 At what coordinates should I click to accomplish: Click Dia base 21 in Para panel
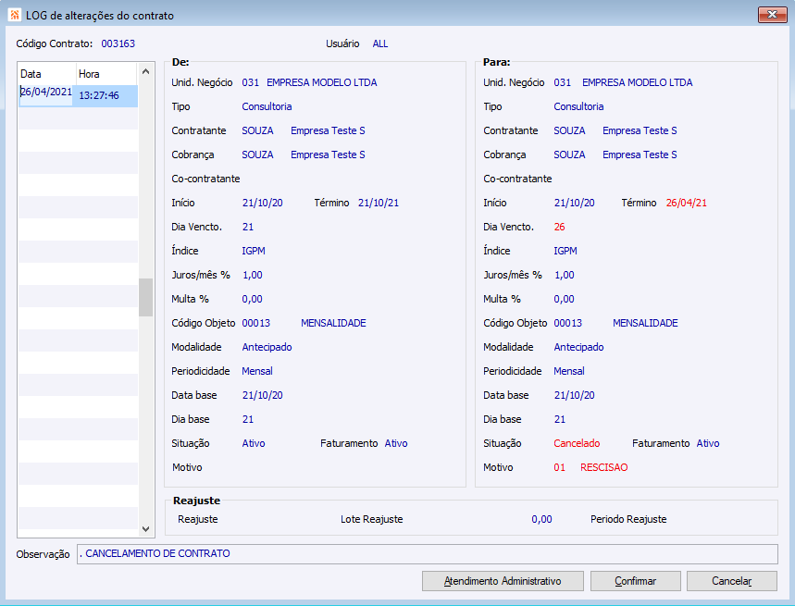tap(560, 419)
